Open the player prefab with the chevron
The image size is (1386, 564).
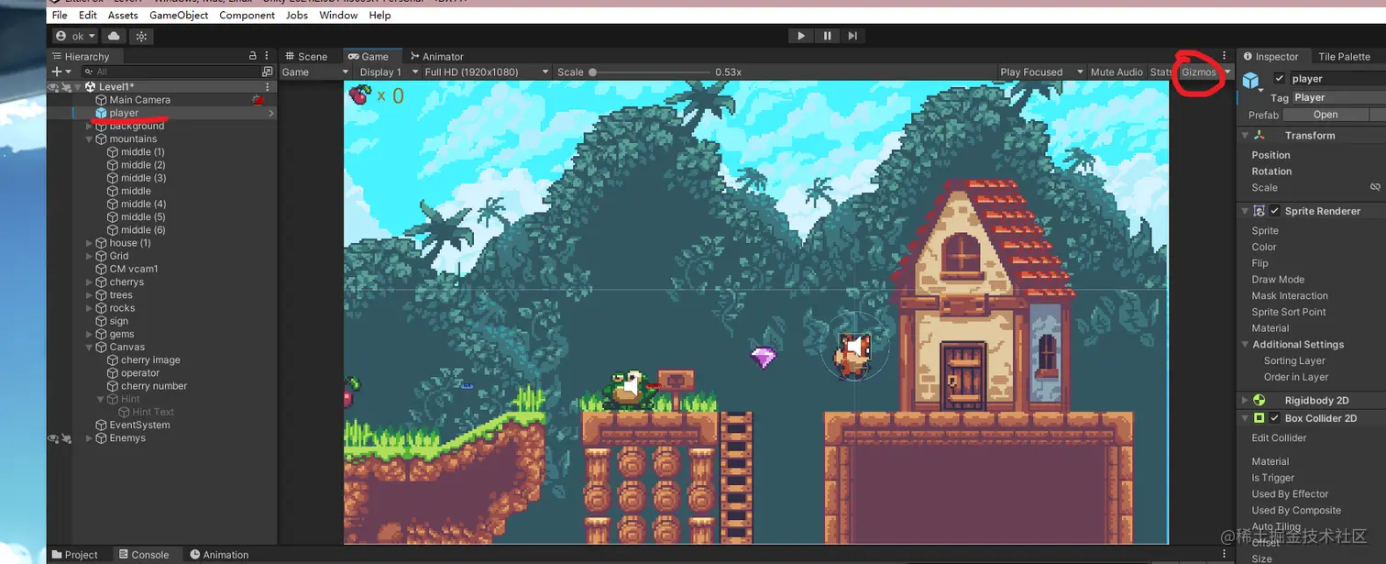(270, 113)
